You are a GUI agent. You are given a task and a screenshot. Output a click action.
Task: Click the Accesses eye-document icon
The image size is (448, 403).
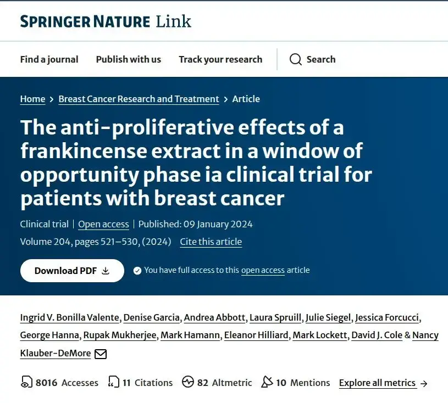pos(26,382)
